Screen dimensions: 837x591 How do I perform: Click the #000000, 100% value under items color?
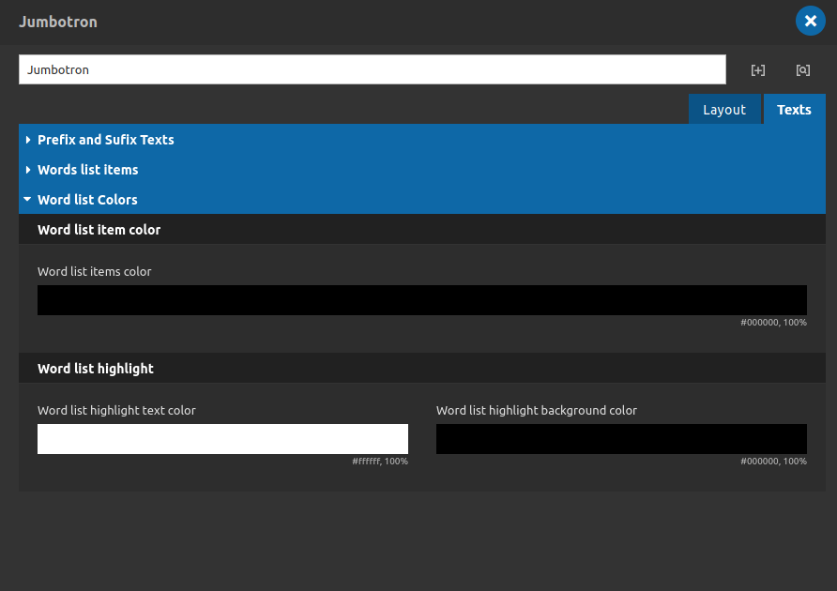[773, 323]
